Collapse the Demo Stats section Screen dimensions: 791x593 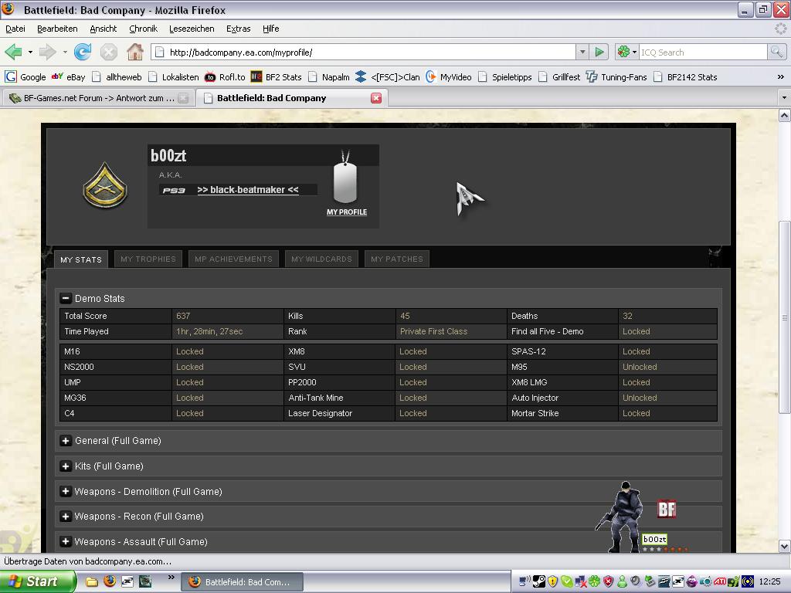(x=65, y=299)
